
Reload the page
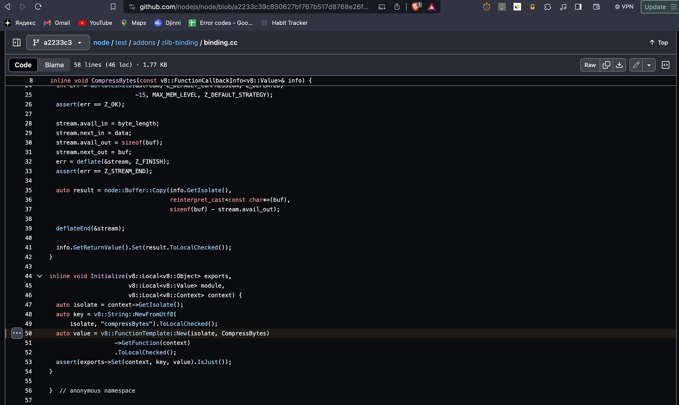tap(38, 7)
